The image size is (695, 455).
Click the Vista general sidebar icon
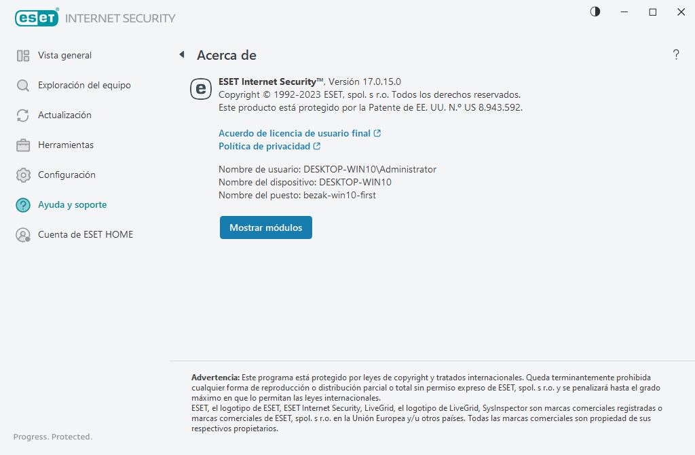[23, 56]
